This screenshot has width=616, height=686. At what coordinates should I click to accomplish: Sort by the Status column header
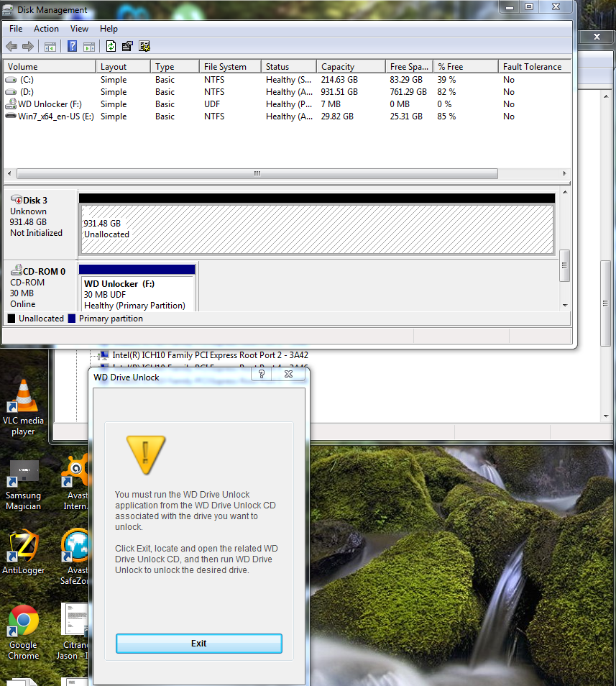click(289, 66)
